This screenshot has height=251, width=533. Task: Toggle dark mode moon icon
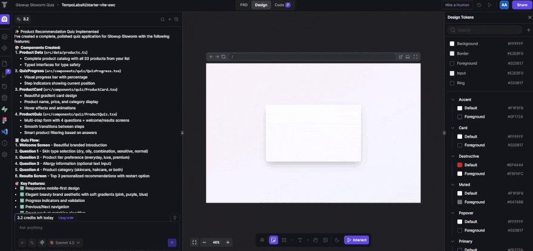pyautogui.click(x=336, y=240)
